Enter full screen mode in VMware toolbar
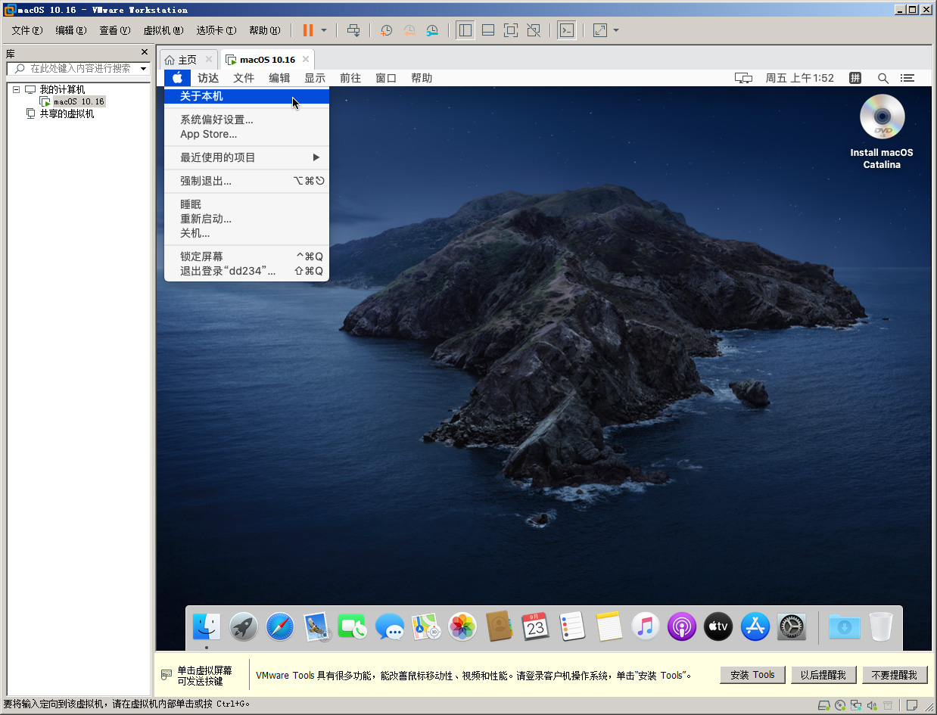 [x=511, y=30]
